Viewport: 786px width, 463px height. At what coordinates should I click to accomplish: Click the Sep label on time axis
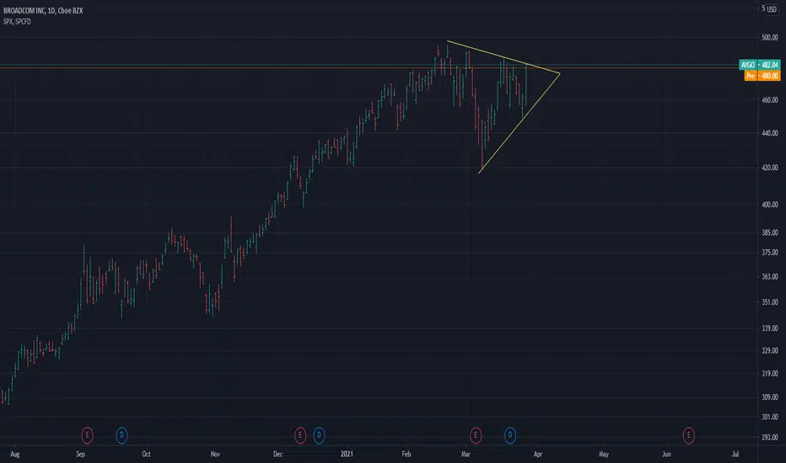pos(80,454)
